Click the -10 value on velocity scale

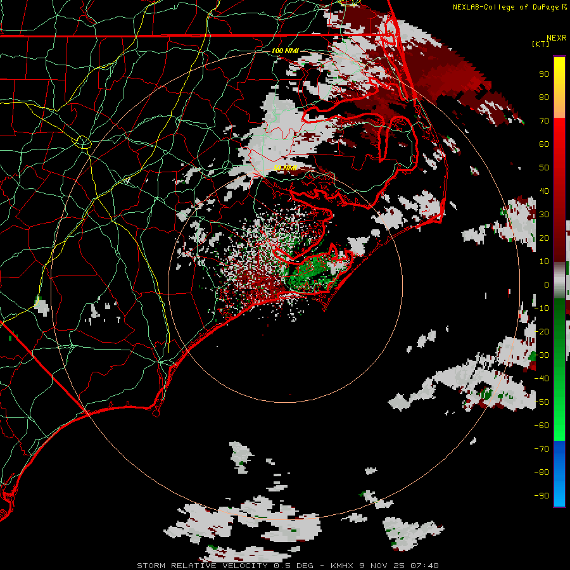click(541, 308)
